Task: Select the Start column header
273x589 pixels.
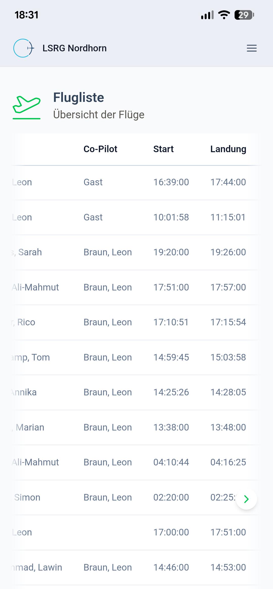Action: [x=163, y=149]
